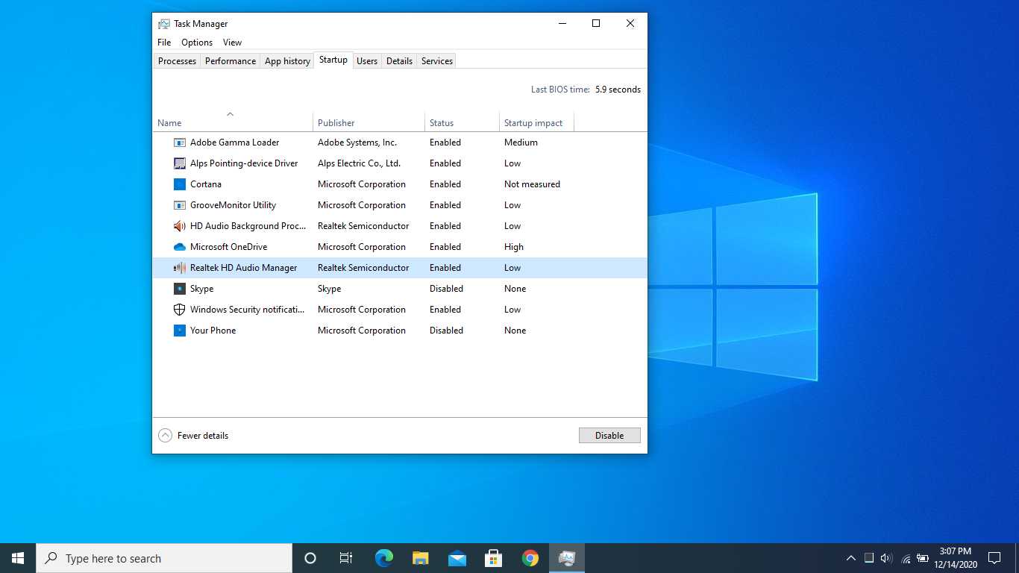Click the tablet mode tray icon
The image size is (1019, 573).
tap(868, 558)
